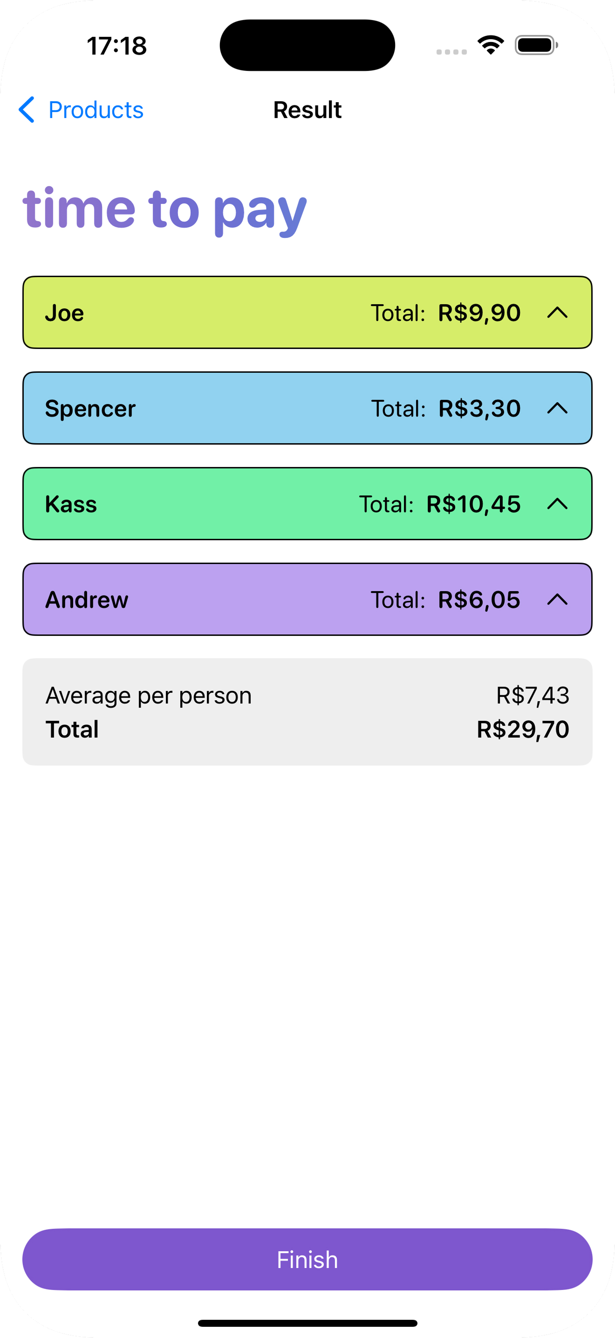Toggle Andrew's card chevron arrow
The image size is (615, 1338).
[x=557, y=599]
